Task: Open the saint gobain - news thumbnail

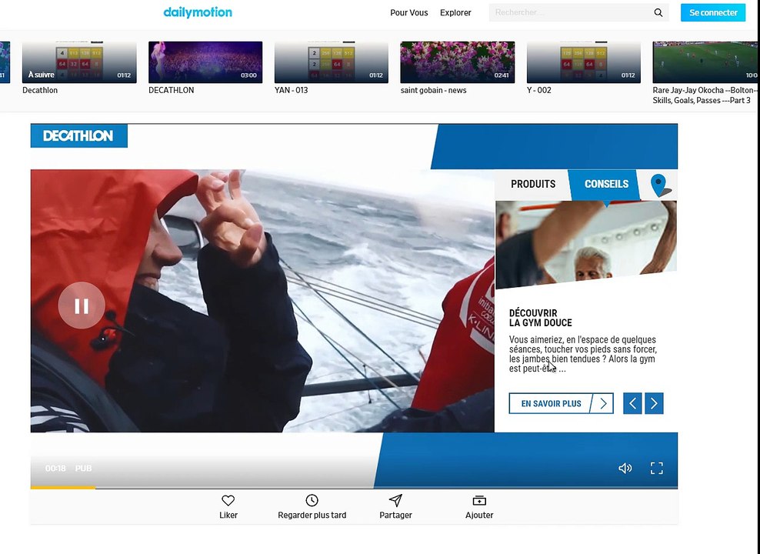Action: click(458, 62)
